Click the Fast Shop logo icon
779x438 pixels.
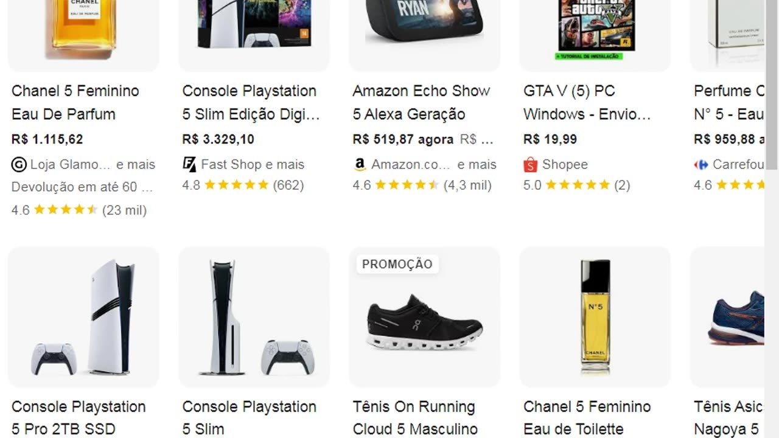[x=189, y=164]
